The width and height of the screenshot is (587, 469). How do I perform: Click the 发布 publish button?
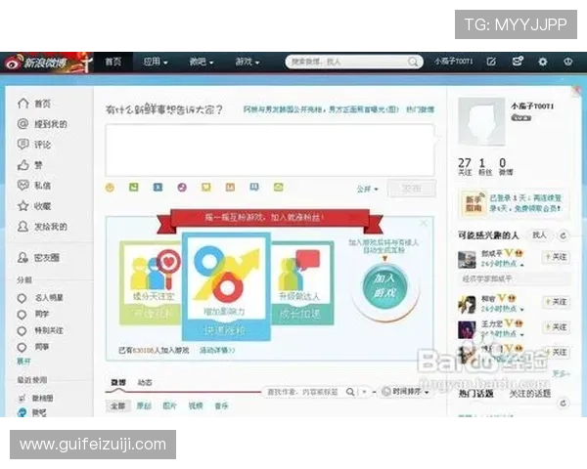412,189
